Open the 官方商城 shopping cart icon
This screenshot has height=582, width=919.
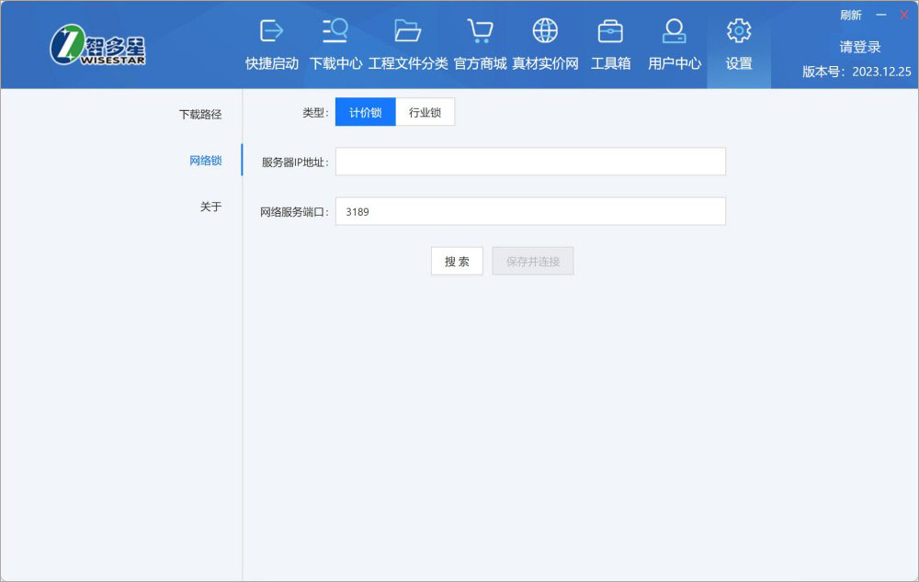point(480,31)
